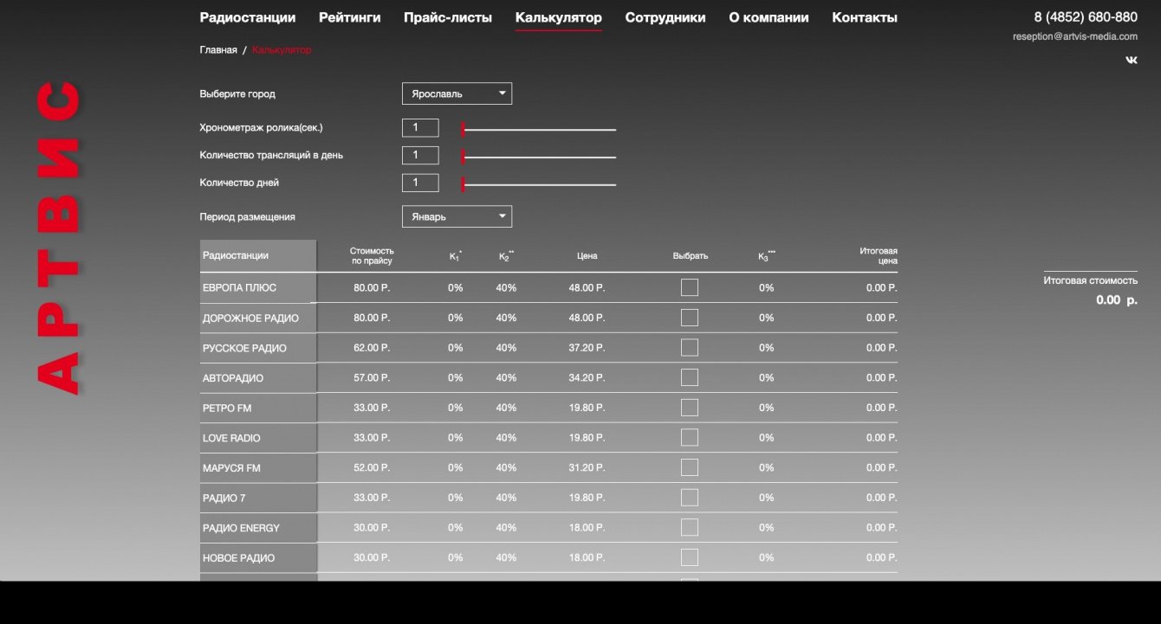Expand the placement period dropdown Январь
This screenshot has height=624, width=1161.
pos(457,216)
